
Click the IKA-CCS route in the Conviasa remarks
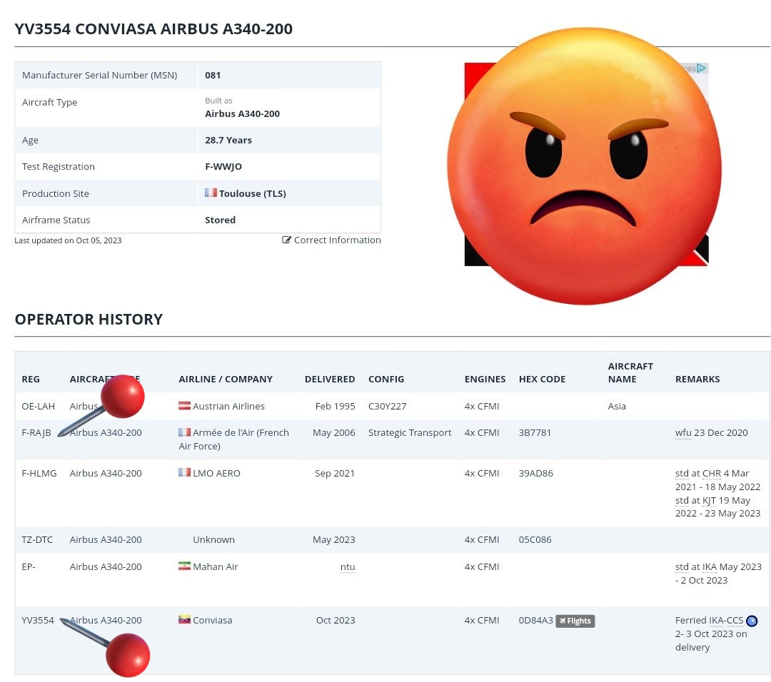pos(725,620)
